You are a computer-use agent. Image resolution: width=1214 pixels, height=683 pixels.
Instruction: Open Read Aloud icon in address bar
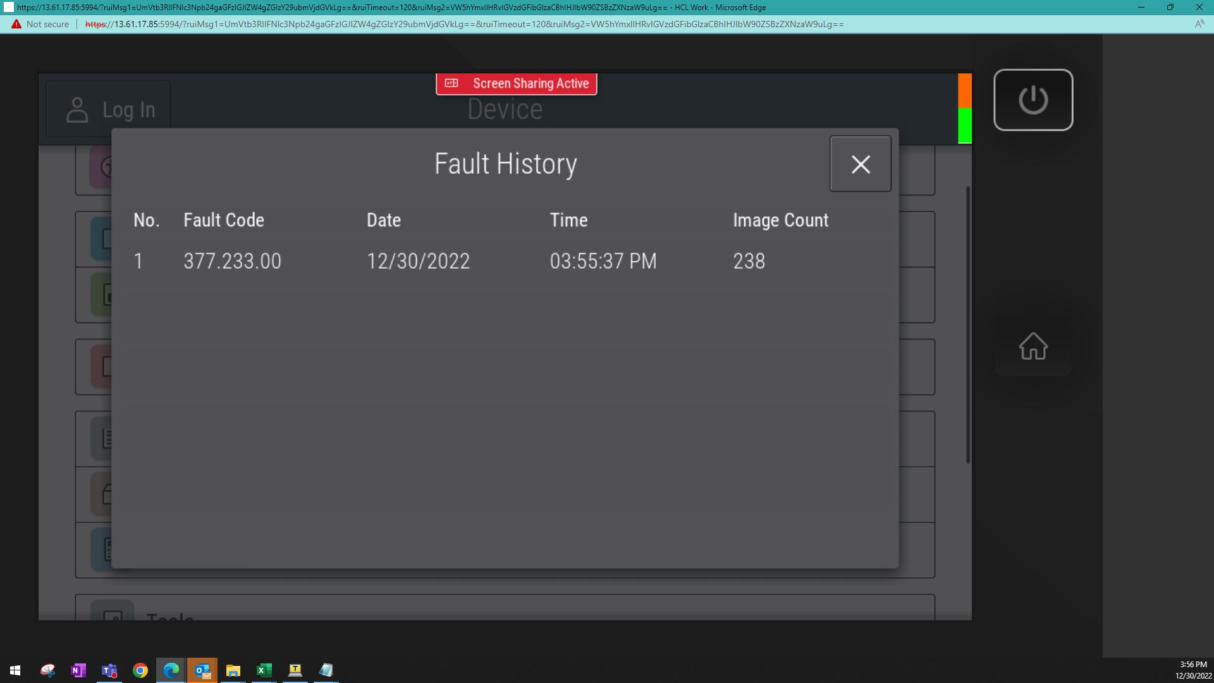pyautogui.click(x=1199, y=24)
